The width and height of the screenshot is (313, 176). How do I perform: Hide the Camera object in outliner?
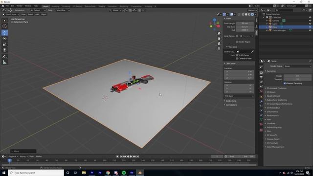(310, 21)
